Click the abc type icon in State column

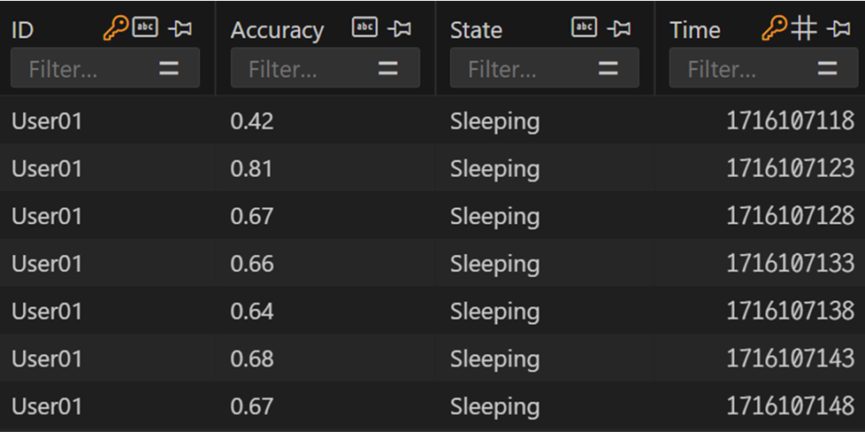click(585, 27)
